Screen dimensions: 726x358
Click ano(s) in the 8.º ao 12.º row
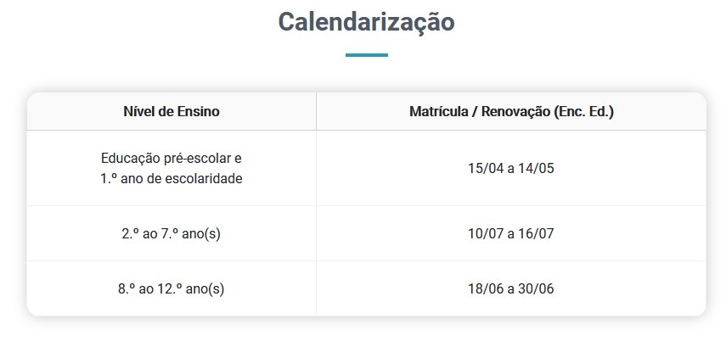pos(206,288)
